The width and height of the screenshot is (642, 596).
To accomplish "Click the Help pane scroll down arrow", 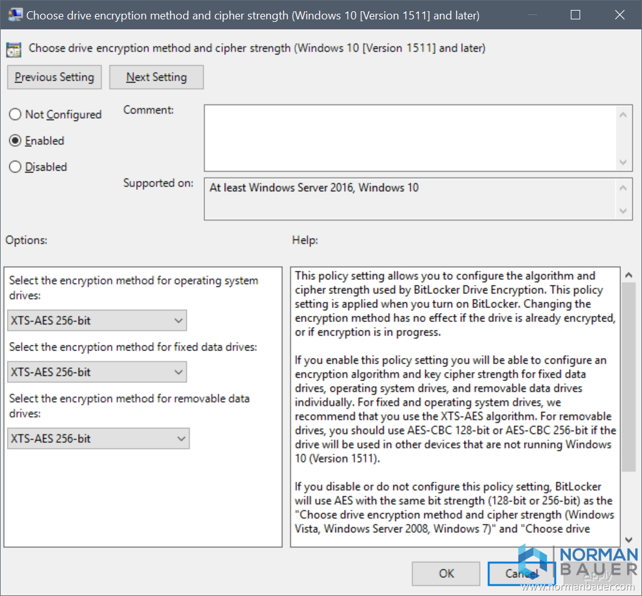I will [629, 540].
